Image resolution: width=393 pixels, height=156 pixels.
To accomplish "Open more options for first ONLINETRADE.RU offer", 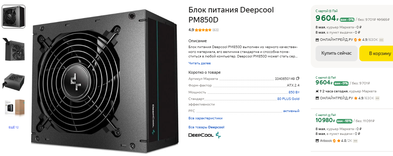I will [x=381, y=40].
